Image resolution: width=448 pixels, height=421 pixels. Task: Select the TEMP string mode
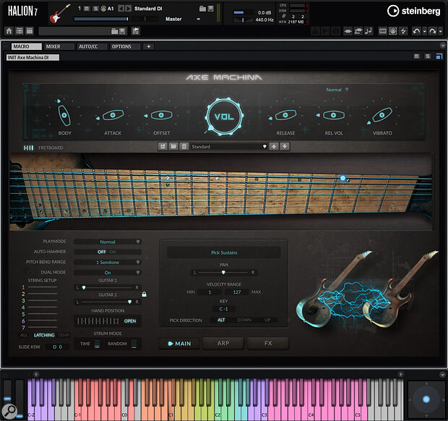click(64, 335)
